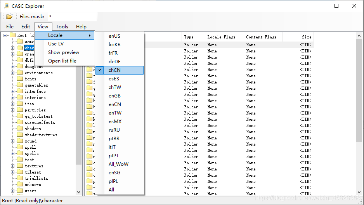Click the folder icon beside shadertextures
Screen dimensions: 364x205
click(x=20, y=135)
